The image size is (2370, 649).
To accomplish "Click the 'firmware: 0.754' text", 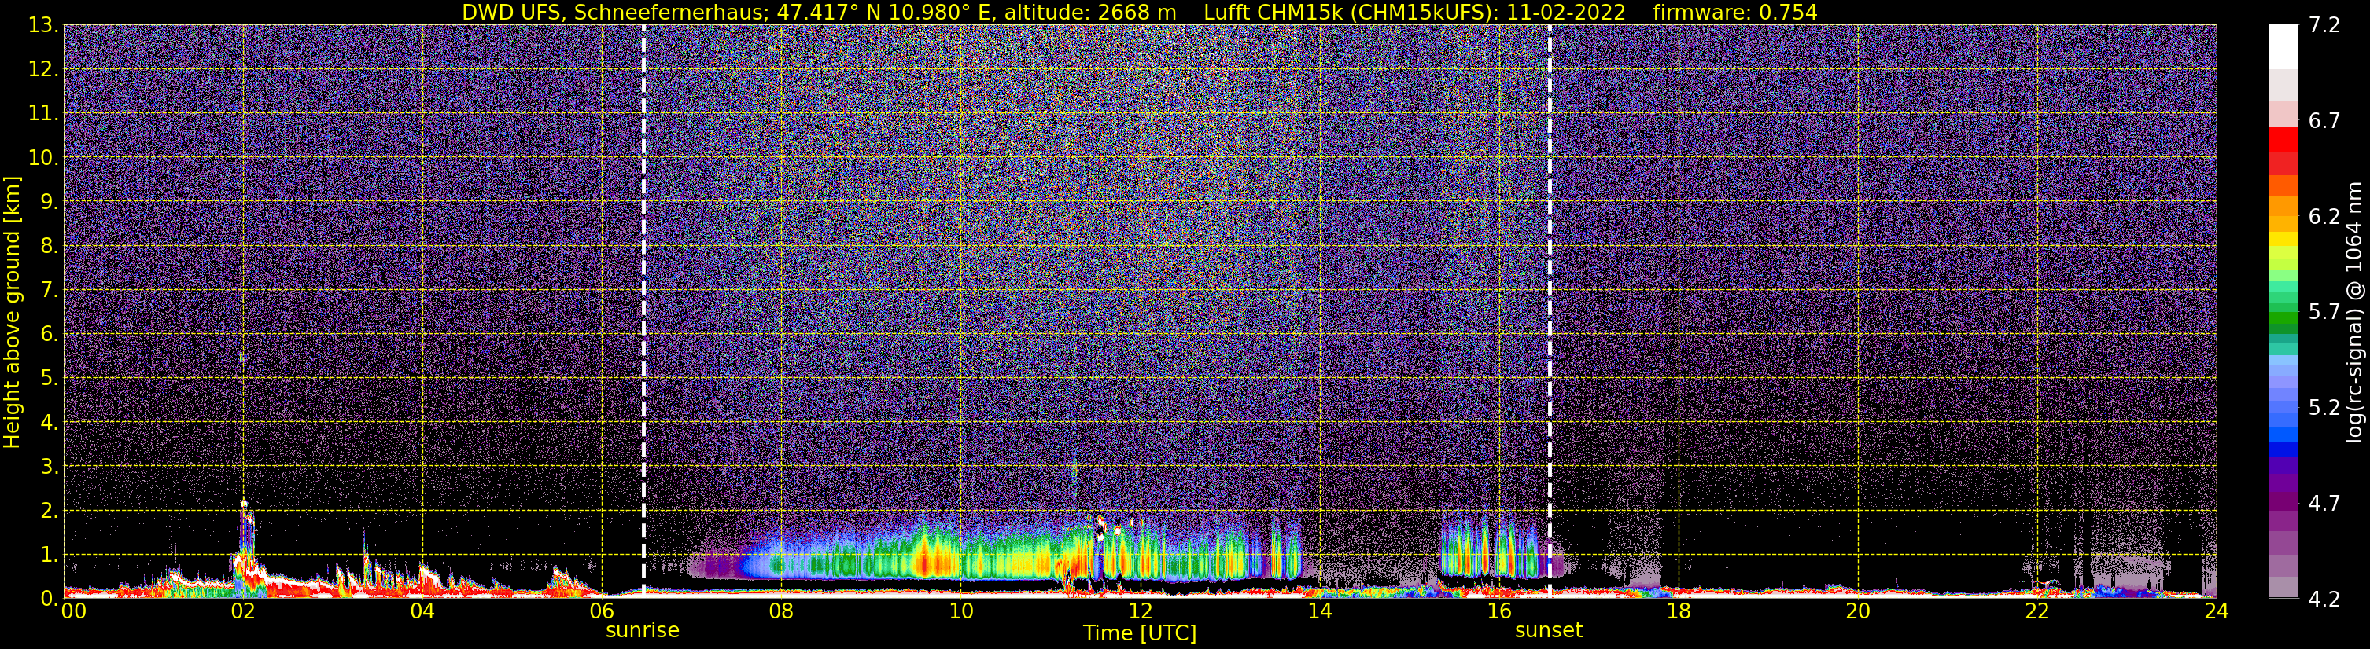I will (1735, 12).
